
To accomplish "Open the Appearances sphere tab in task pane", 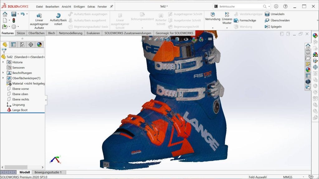I will [308, 70].
